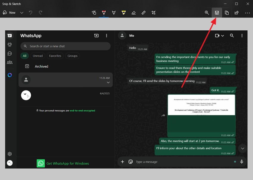Screen dimensions: 253x180
Task: Select the Ballpoint pen tool
Action: [104, 13]
